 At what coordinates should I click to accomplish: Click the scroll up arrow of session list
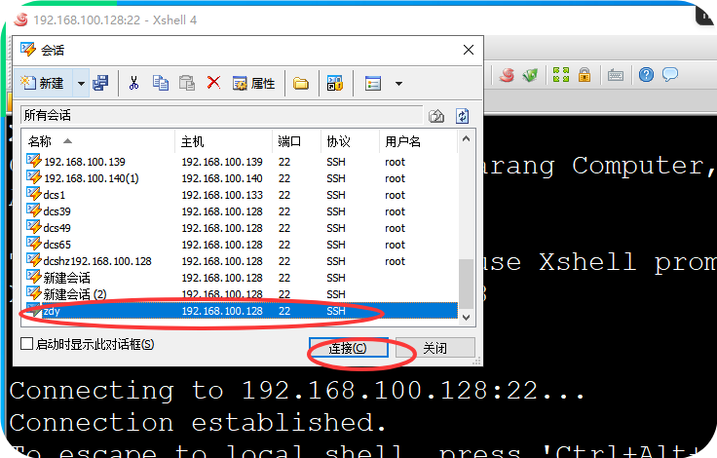466,138
